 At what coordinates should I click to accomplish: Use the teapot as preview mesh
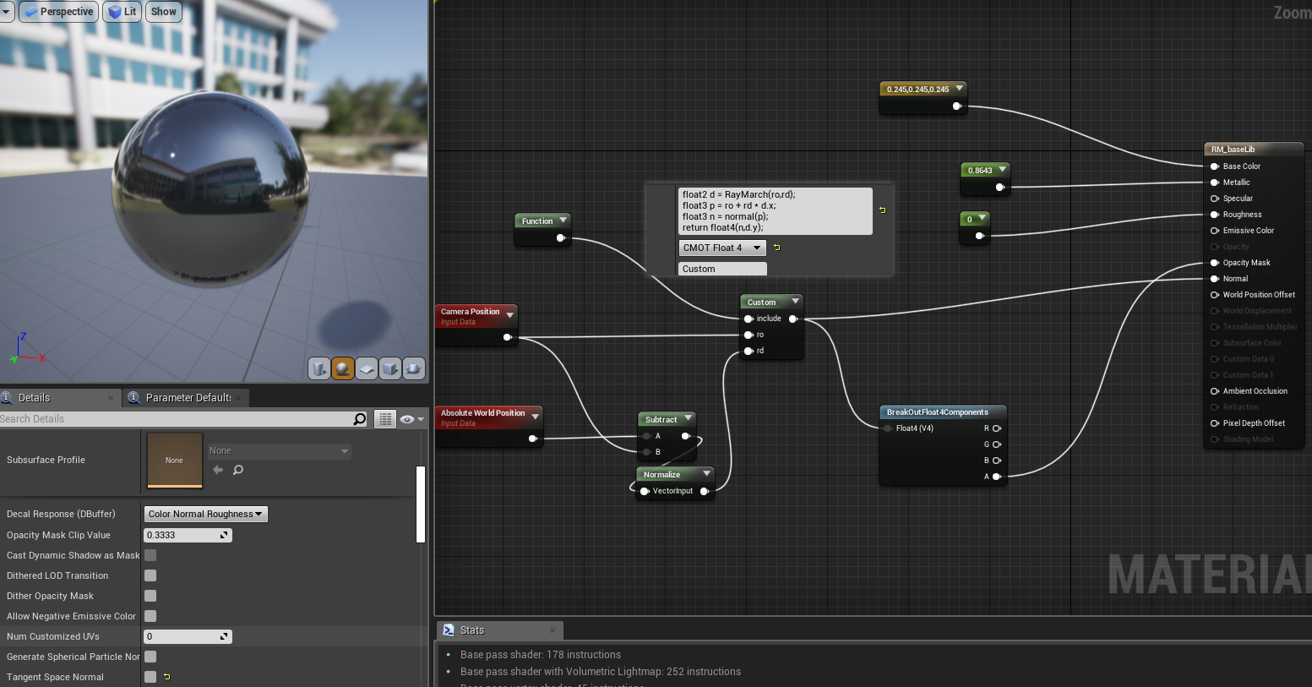click(413, 368)
